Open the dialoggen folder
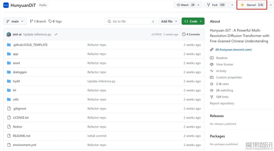 tap(20, 72)
